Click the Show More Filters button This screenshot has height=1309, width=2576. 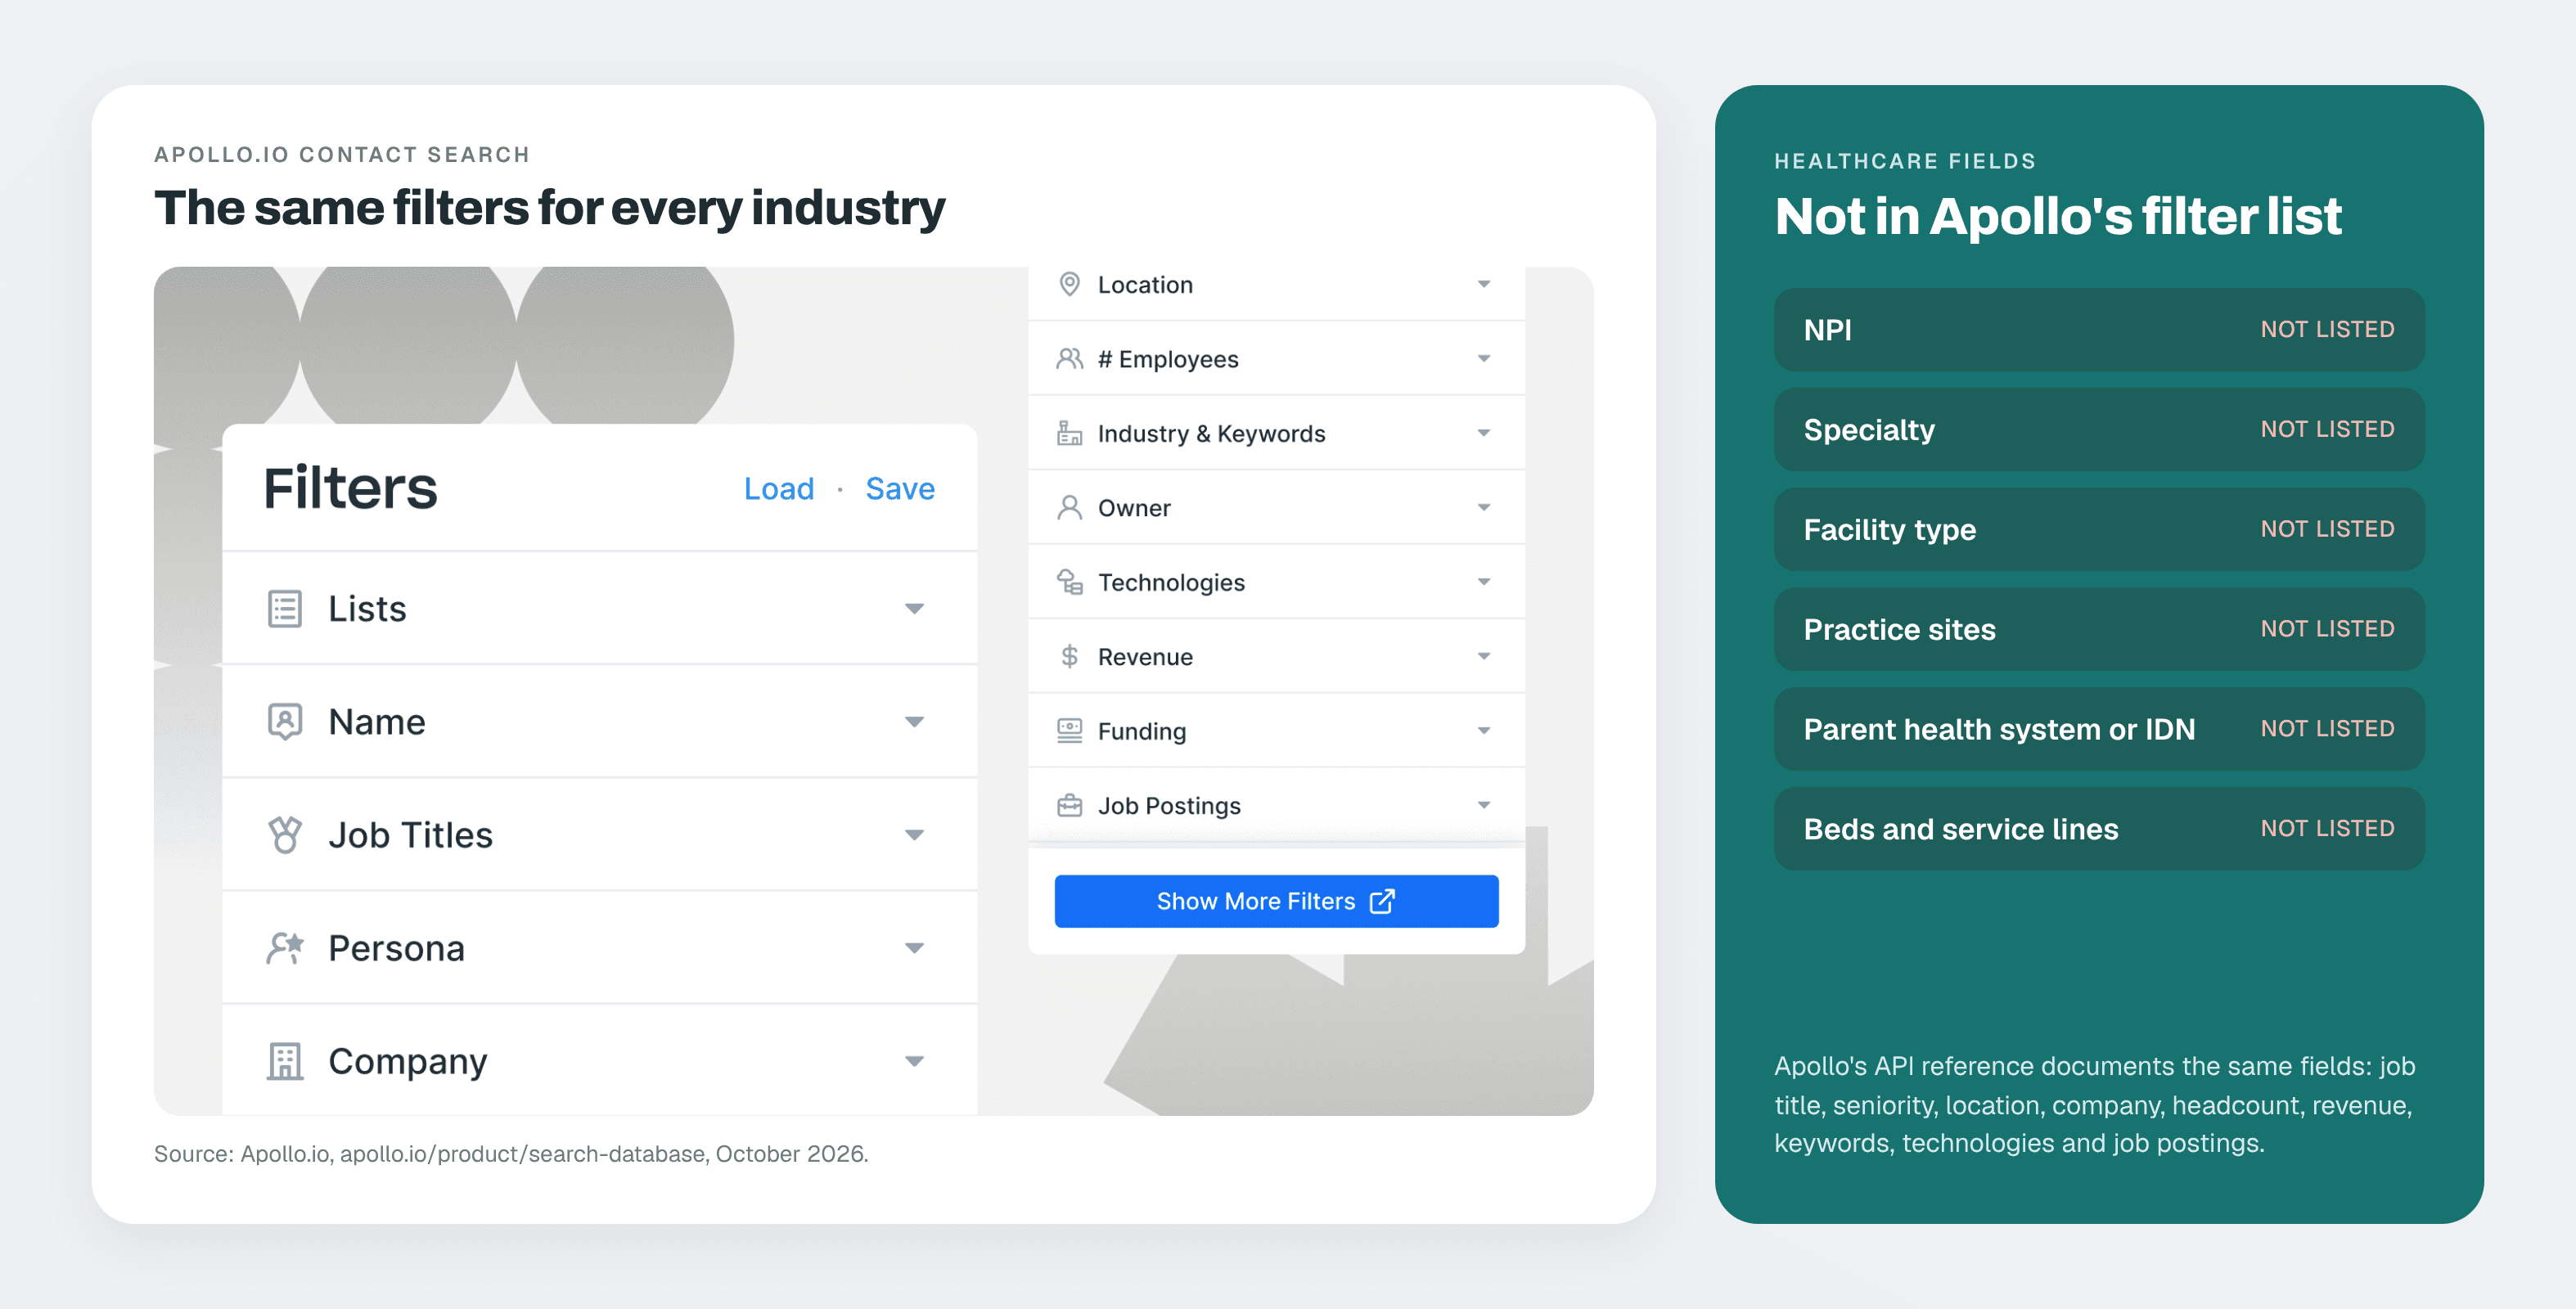coord(1276,901)
